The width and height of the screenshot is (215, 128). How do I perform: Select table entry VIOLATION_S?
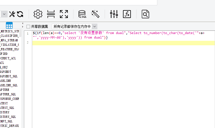click(x=10, y=45)
